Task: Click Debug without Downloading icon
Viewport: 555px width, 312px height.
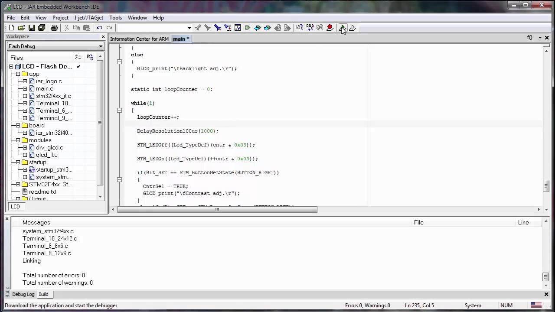Action: pos(353,28)
